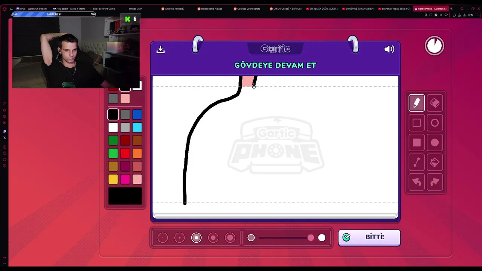Select the smallest brush size

pos(163,238)
